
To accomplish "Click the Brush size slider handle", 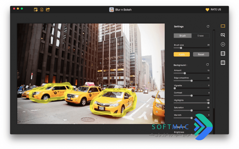I will click(181, 48).
